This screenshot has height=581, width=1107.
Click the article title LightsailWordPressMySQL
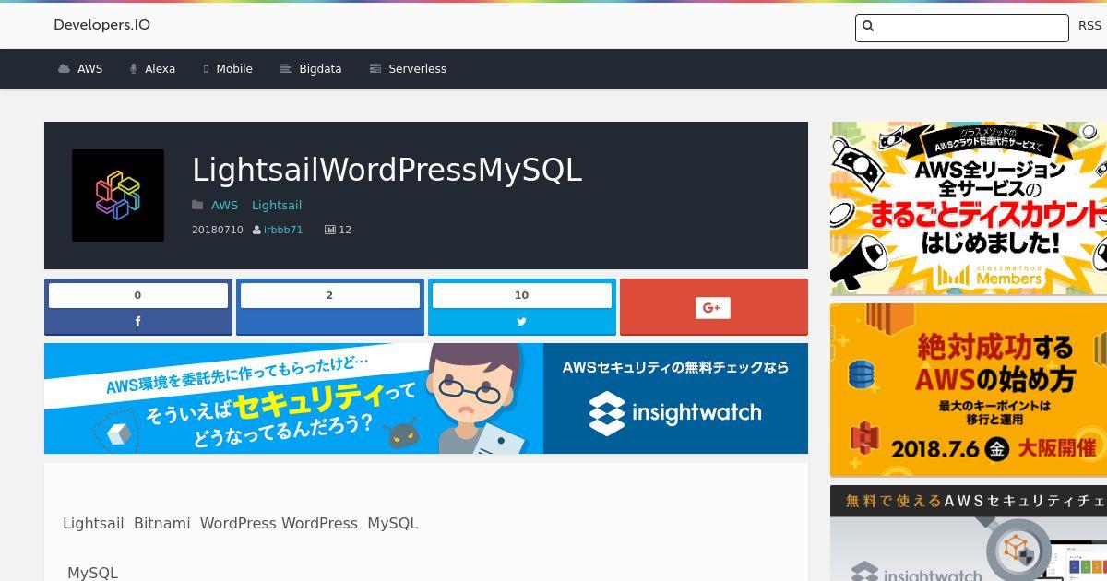pos(387,170)
